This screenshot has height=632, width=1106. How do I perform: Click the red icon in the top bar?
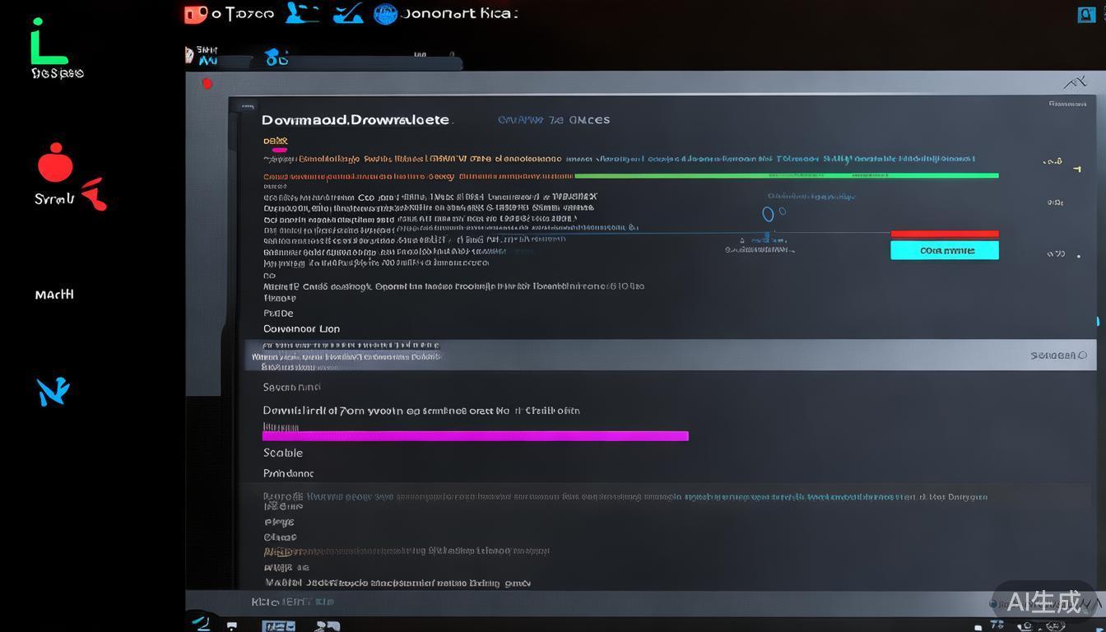point(195,14)
